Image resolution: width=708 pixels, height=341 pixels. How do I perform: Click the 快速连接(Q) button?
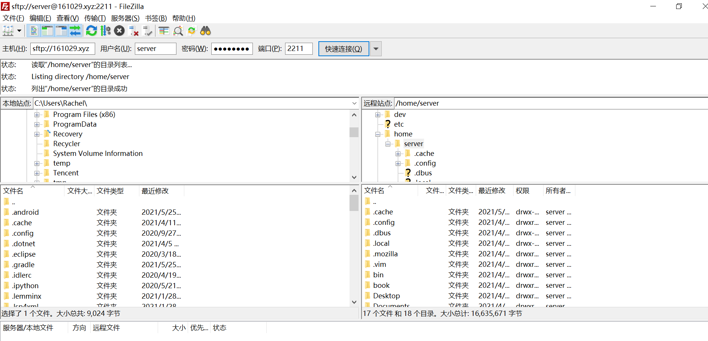(x=344, y=49)
